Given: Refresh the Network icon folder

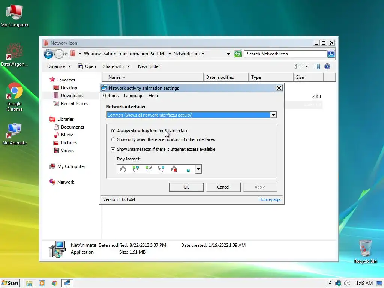Looking at the screenshot, I should point(237,54).
